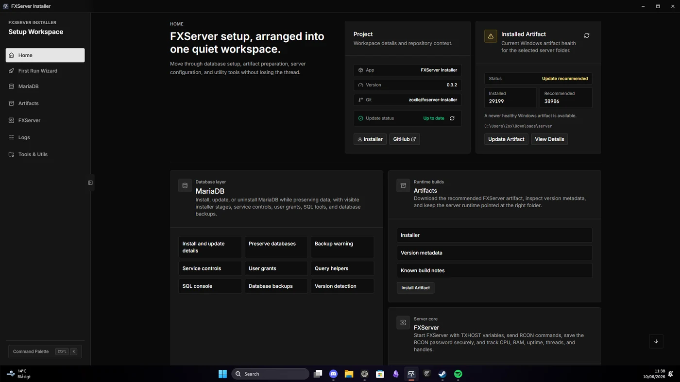The height and width of the screenshot is (382, 680).
Task: Refresh the Installed Artifact status
Action: [x=587, y=35]
